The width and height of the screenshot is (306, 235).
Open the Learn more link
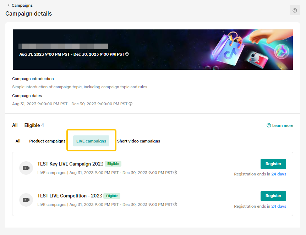283,125
